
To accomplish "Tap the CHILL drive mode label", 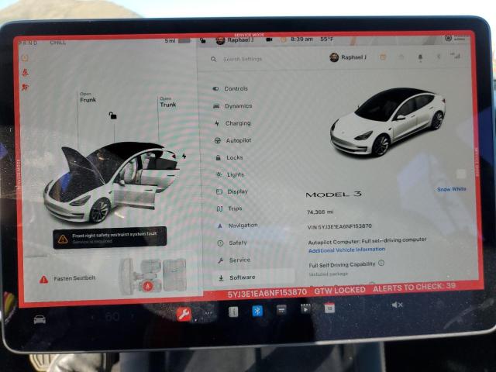I will click(58, 43).
